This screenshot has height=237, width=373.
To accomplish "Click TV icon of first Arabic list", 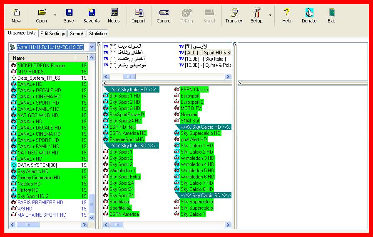I will pyautogui.click(x=106, y=46).
